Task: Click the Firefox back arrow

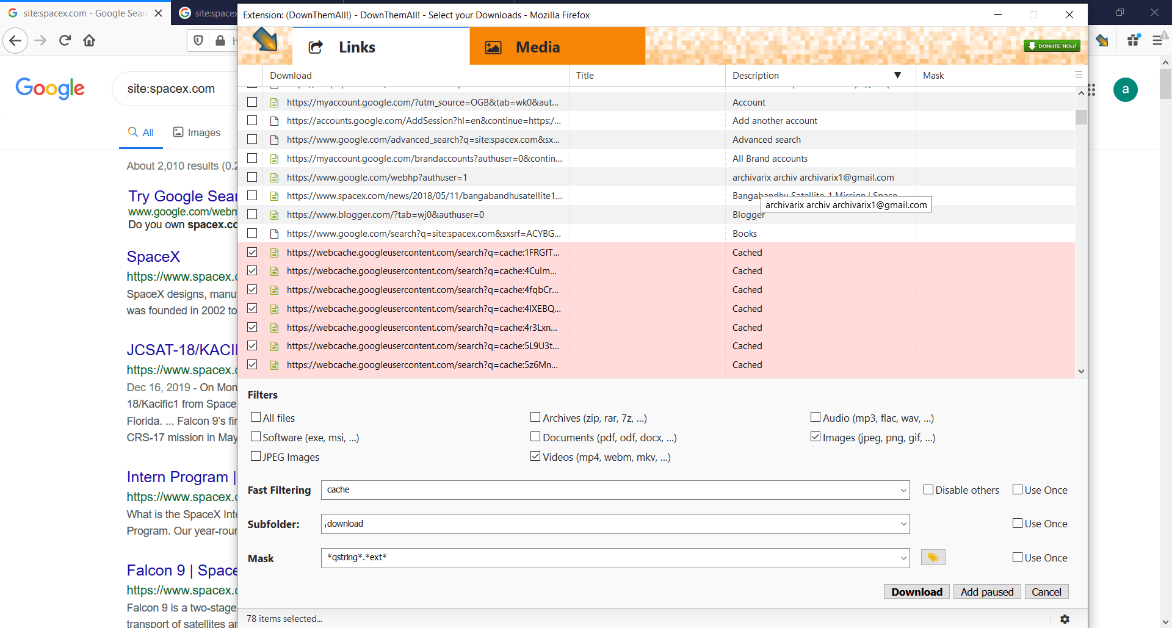Action: (15, 41)
